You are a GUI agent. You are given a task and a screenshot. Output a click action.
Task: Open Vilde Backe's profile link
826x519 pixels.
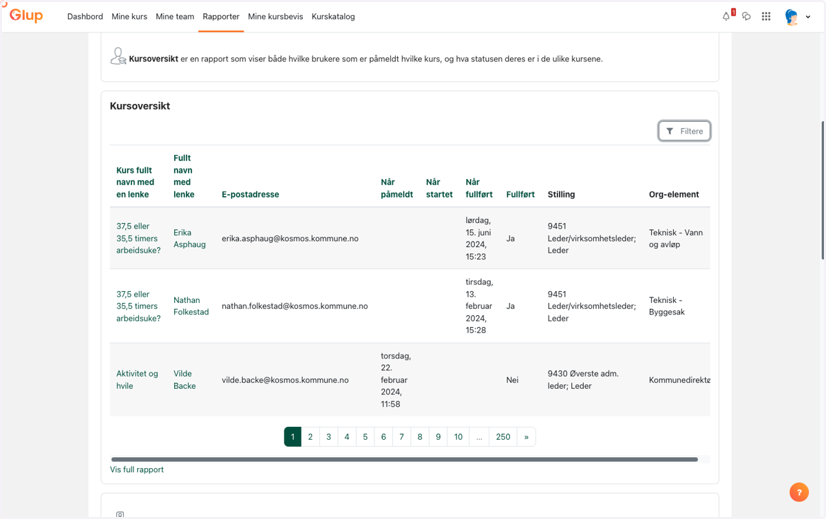(184, 380)
